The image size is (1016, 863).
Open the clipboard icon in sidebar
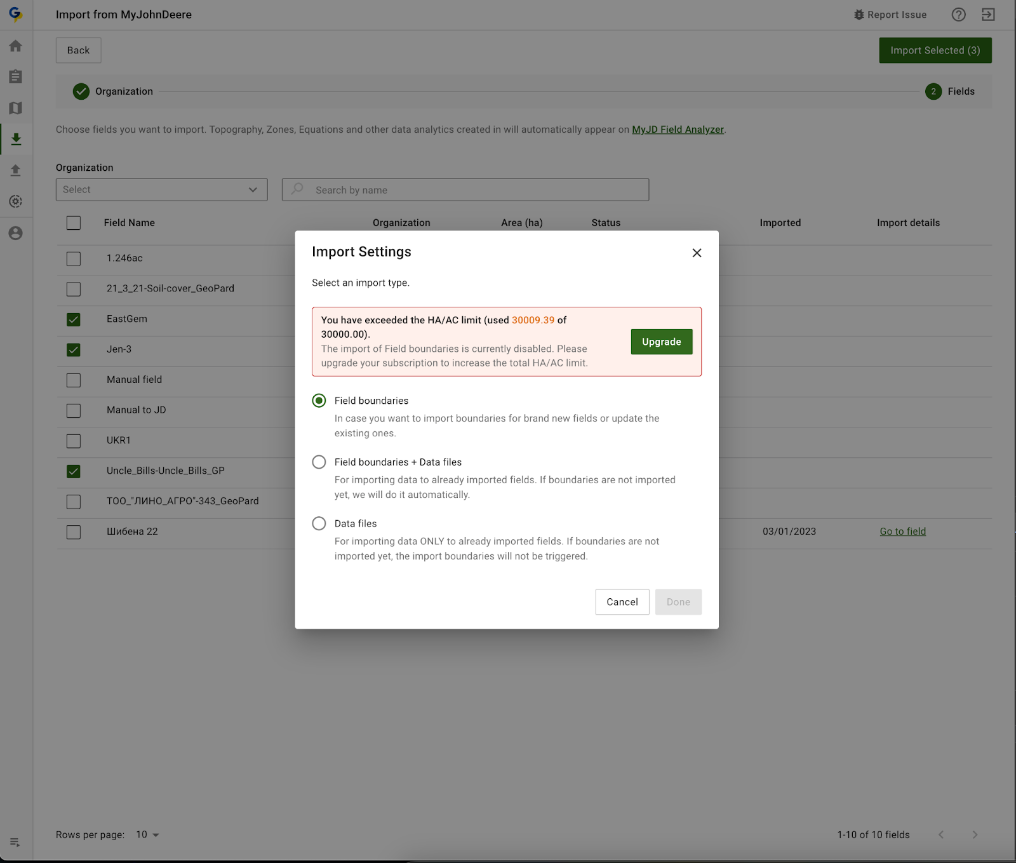coord(16,77)
